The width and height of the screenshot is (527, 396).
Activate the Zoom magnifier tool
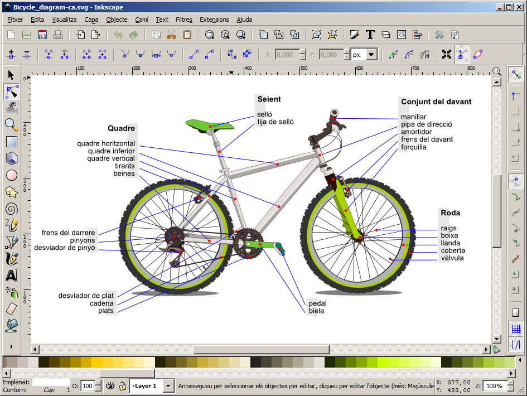[10, 124]
